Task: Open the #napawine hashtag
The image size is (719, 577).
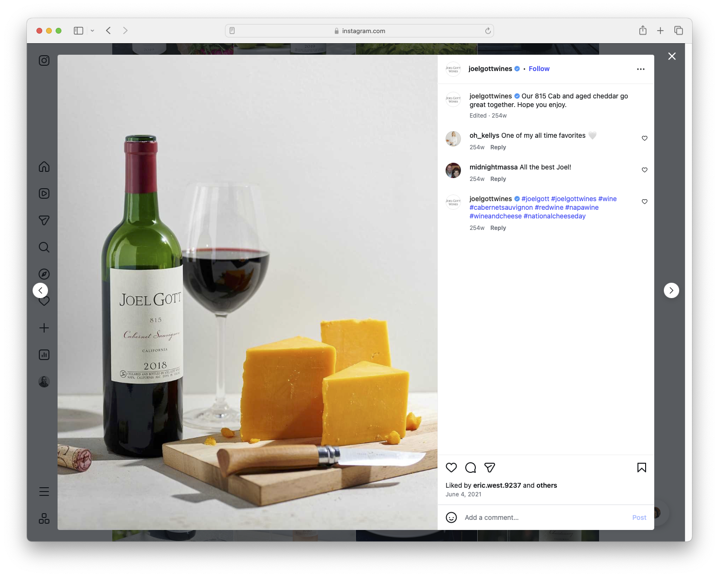Action: click(582, 207)
